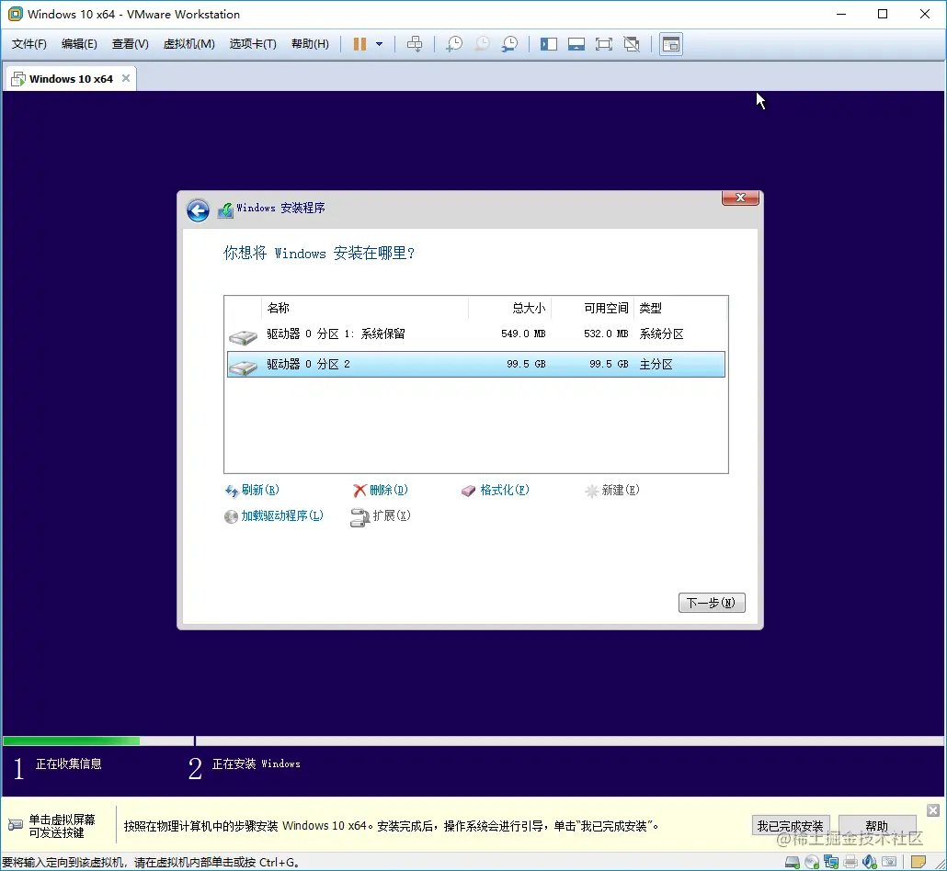Click the greyed 新建(E) option
Screen dimensions: 947x871
pos(612,490)
